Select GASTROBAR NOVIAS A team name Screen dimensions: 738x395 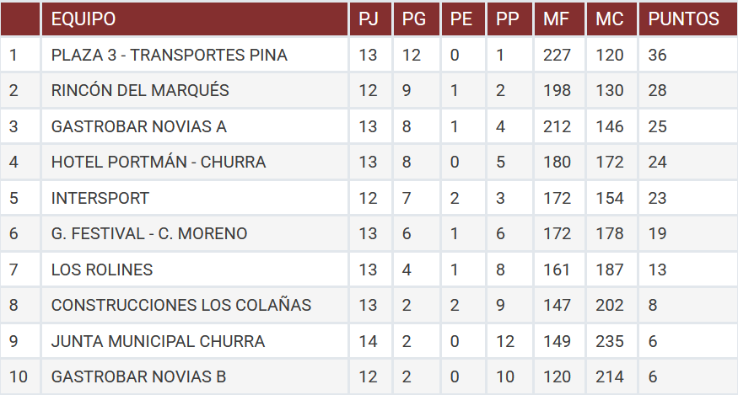pyautogui.click(x=139, y=126)
